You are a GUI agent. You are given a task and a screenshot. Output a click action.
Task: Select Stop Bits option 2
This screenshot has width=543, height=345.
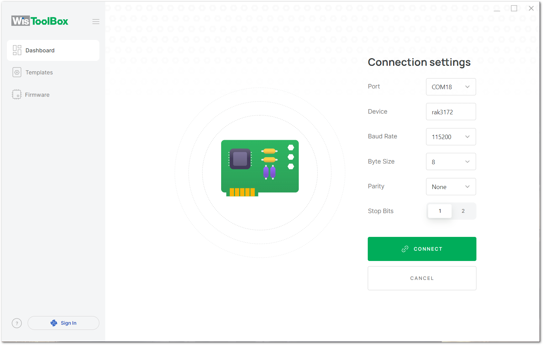[x=463, y=211]
